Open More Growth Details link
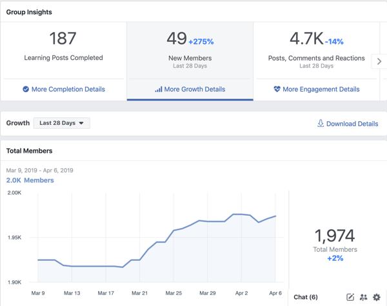 click(195, 90)
